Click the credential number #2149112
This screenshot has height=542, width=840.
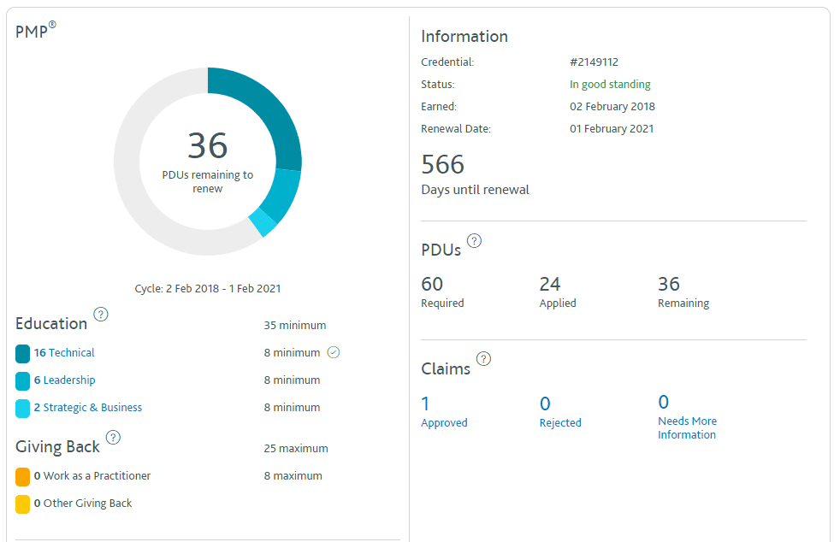595,62
